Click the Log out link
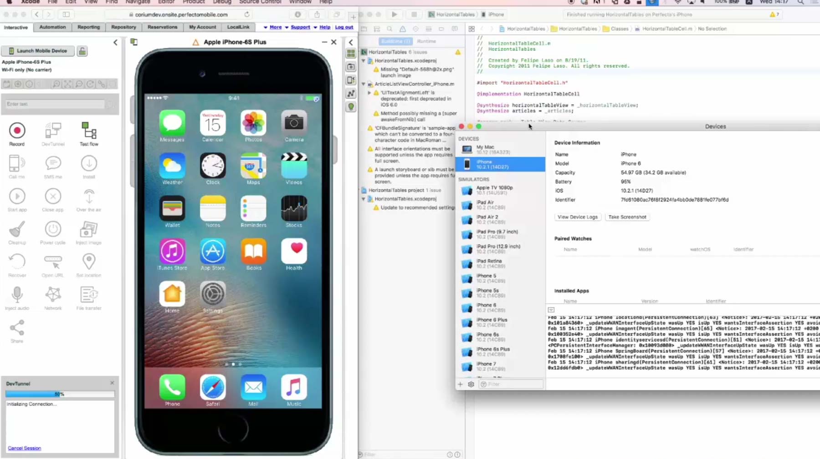Viewport: 820px width, 459px height. pos(344,27)
